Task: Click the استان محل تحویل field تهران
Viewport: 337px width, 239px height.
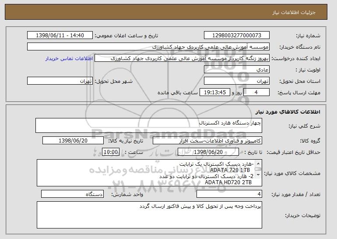Action: (x=237, y=81)
